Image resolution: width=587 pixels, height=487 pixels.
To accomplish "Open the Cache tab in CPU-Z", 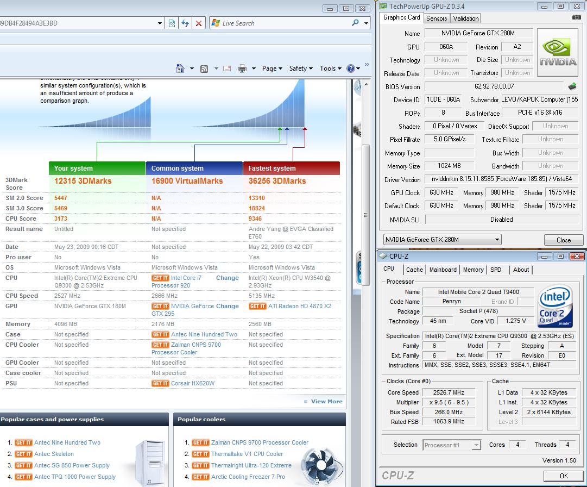I will point(414,270).
